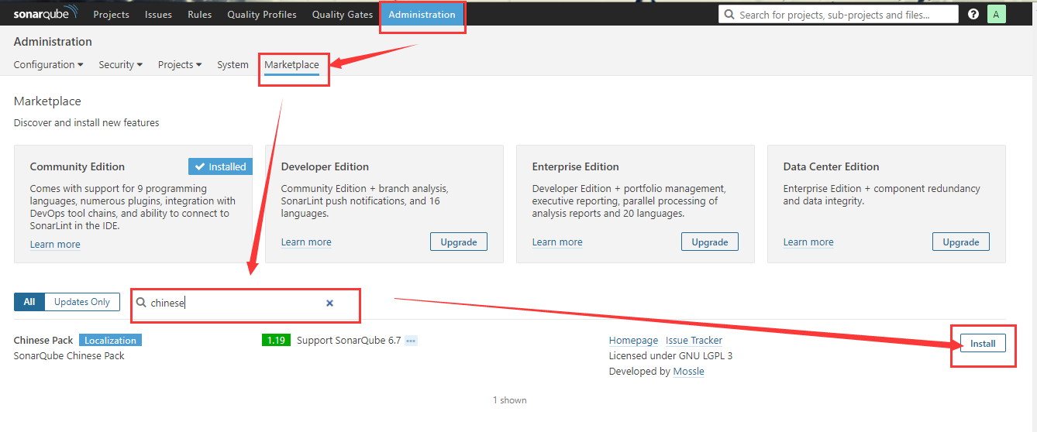
Task: Click the Developer Edition card title
Action: click(x=325, y=166)
